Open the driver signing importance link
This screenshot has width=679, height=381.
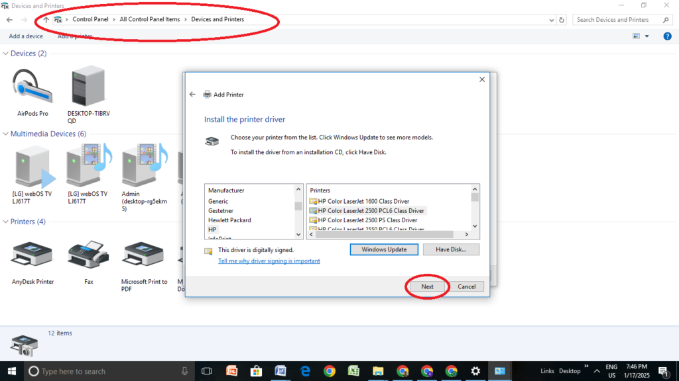[x=269, y=261]
